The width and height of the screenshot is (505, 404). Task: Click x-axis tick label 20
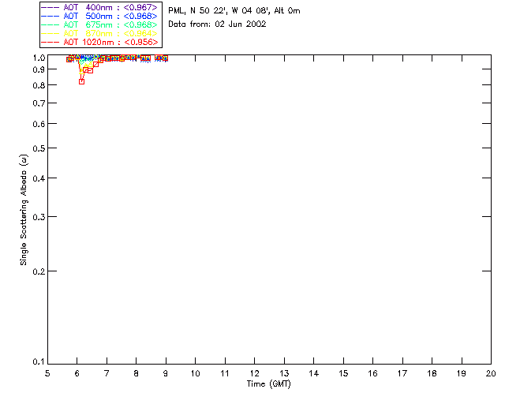coord(491,373)
